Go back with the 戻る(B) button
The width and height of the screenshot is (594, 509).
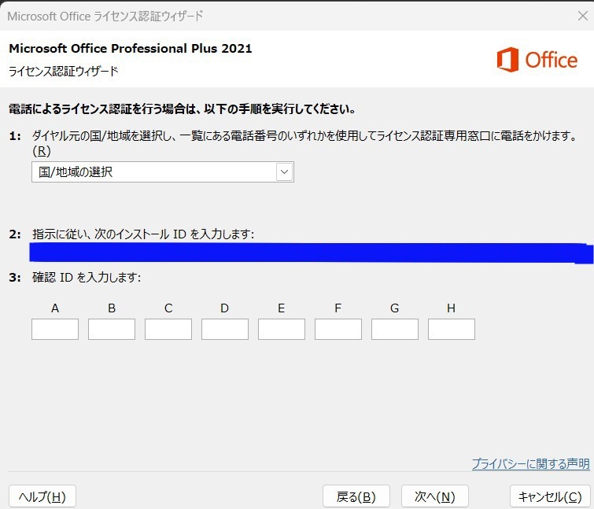tap(356, 496)
